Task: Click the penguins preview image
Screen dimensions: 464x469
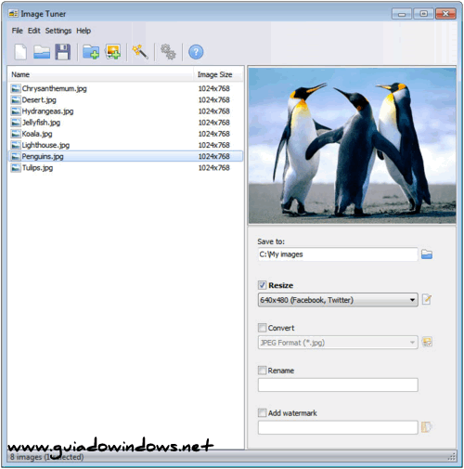Action: pyautogui.click(x=352, y=146)
